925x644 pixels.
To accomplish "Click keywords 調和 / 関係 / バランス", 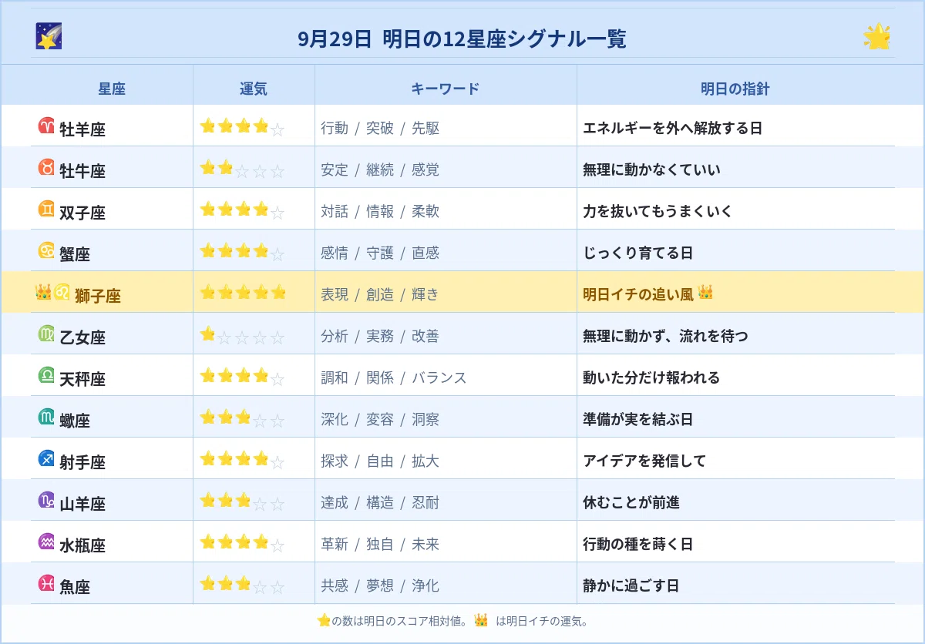I will (394, 377).
